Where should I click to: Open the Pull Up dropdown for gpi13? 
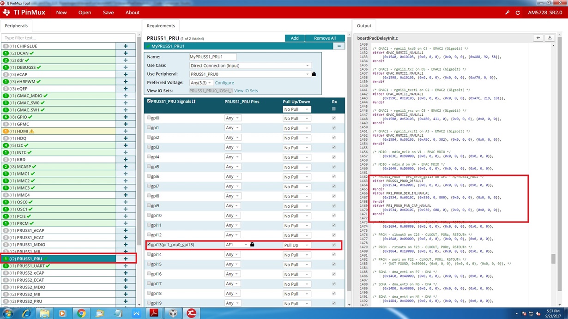click(296, 245)
